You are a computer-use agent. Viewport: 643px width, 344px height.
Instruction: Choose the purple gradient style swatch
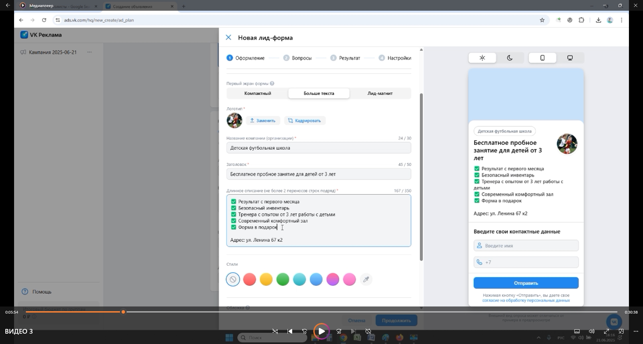[333, 279]
